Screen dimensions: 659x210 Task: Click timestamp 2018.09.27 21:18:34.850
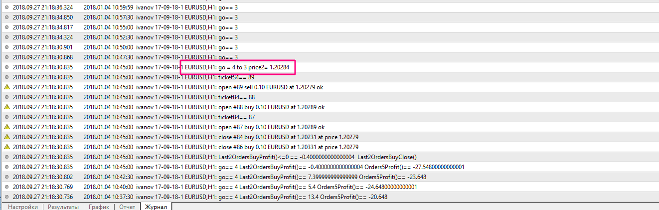pos(42,17)
